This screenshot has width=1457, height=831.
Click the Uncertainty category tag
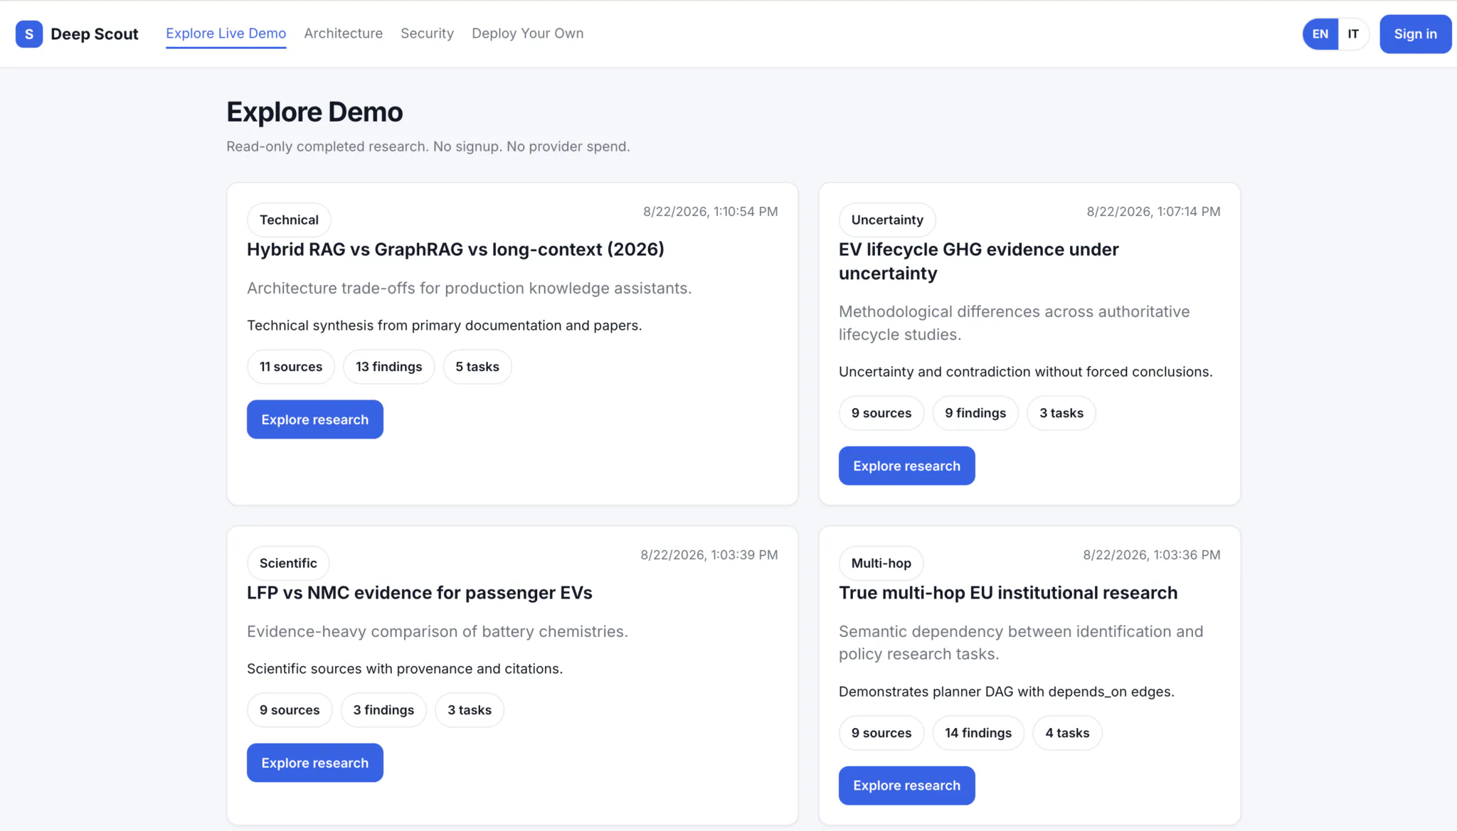pyautogui.click(x=887, y=220)
